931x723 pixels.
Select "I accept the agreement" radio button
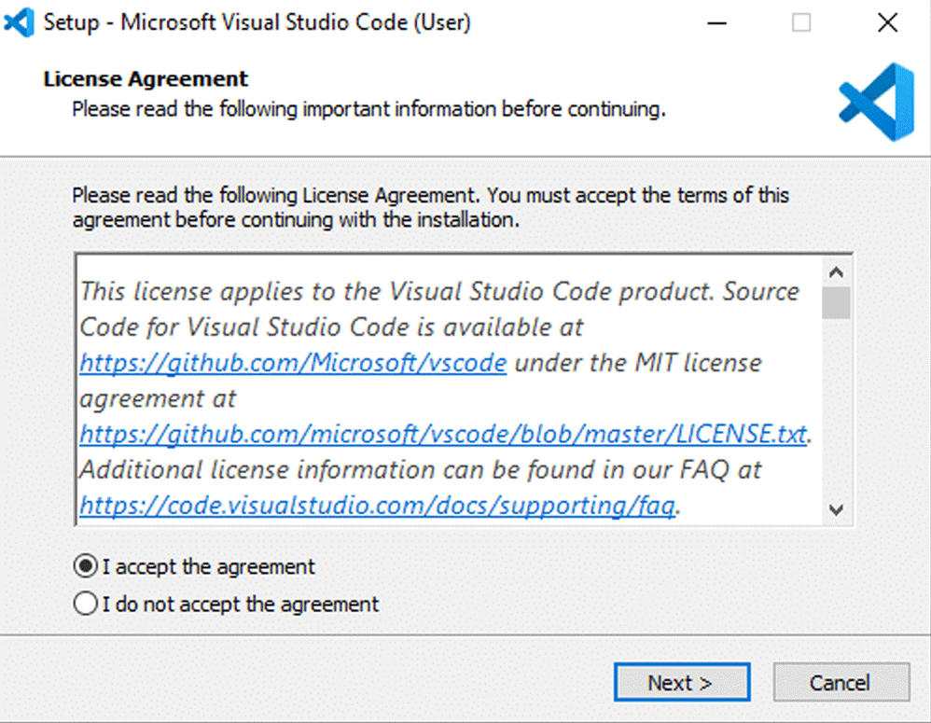click(86, 566)
